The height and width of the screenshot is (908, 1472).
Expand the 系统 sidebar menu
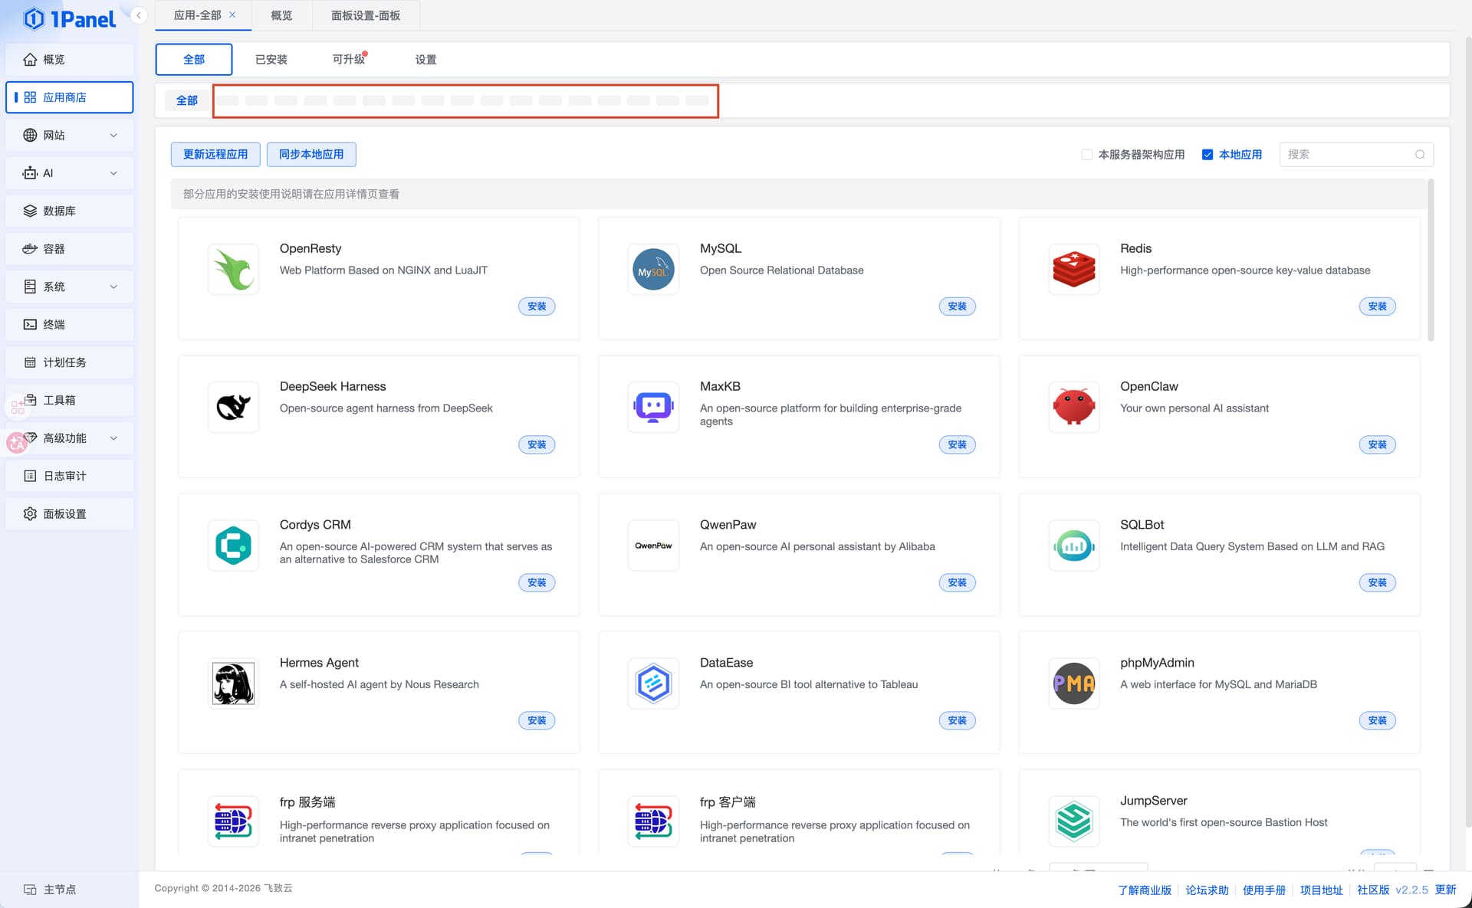69,287
